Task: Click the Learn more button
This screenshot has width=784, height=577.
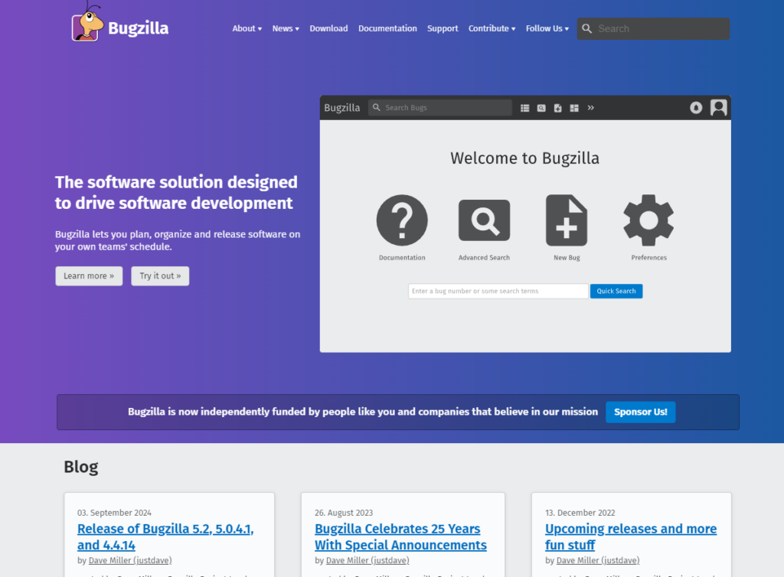Action: (89, 276)
